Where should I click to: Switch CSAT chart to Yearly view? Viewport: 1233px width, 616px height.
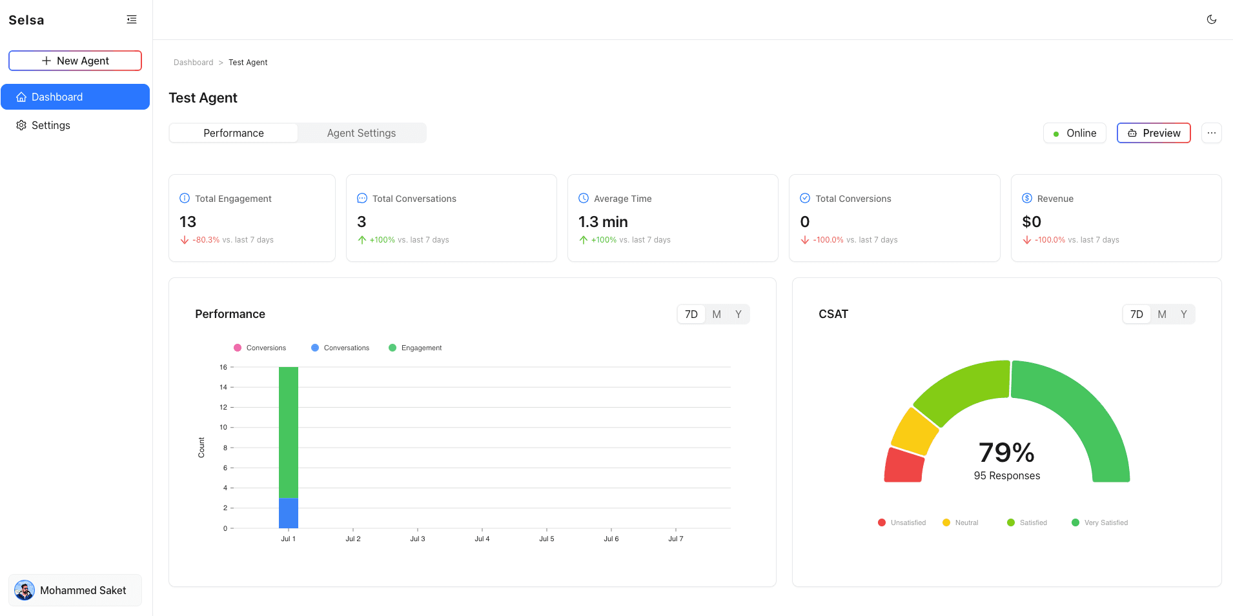click(1183, 314)
